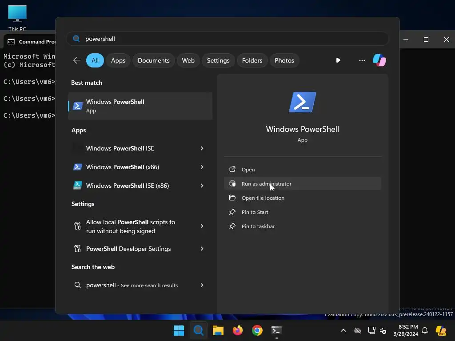
Task: Choose Open file location
Action: pyautogui.click(x=302, y=198)
